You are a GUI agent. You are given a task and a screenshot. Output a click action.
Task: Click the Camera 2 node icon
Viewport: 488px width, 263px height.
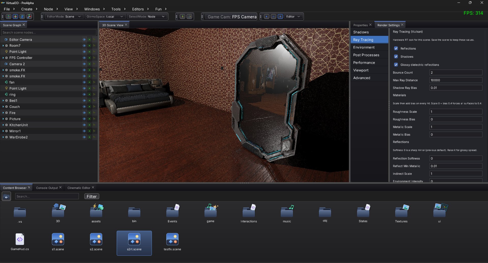(6, 64)
